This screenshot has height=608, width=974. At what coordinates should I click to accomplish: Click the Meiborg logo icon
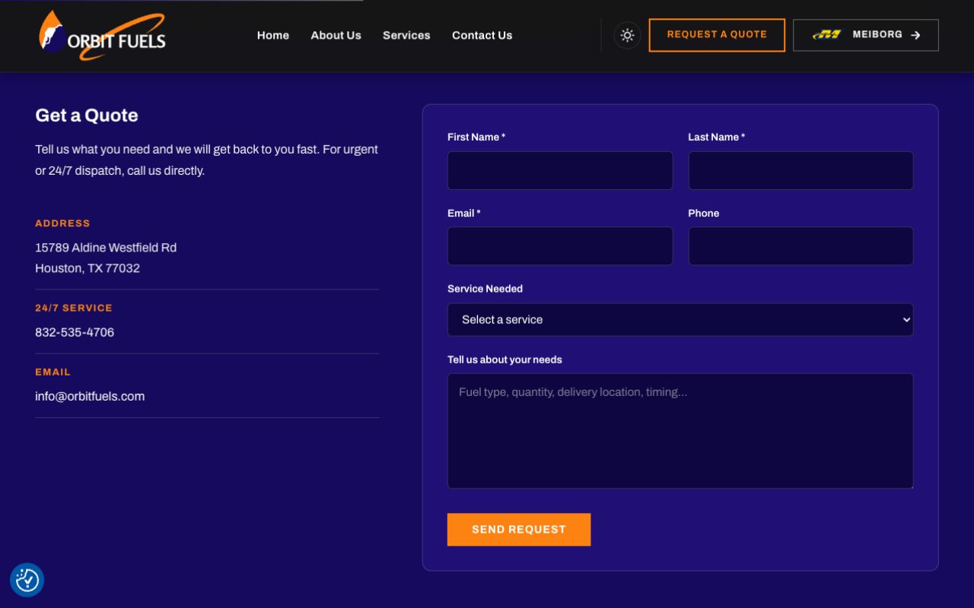coord(827,35)
